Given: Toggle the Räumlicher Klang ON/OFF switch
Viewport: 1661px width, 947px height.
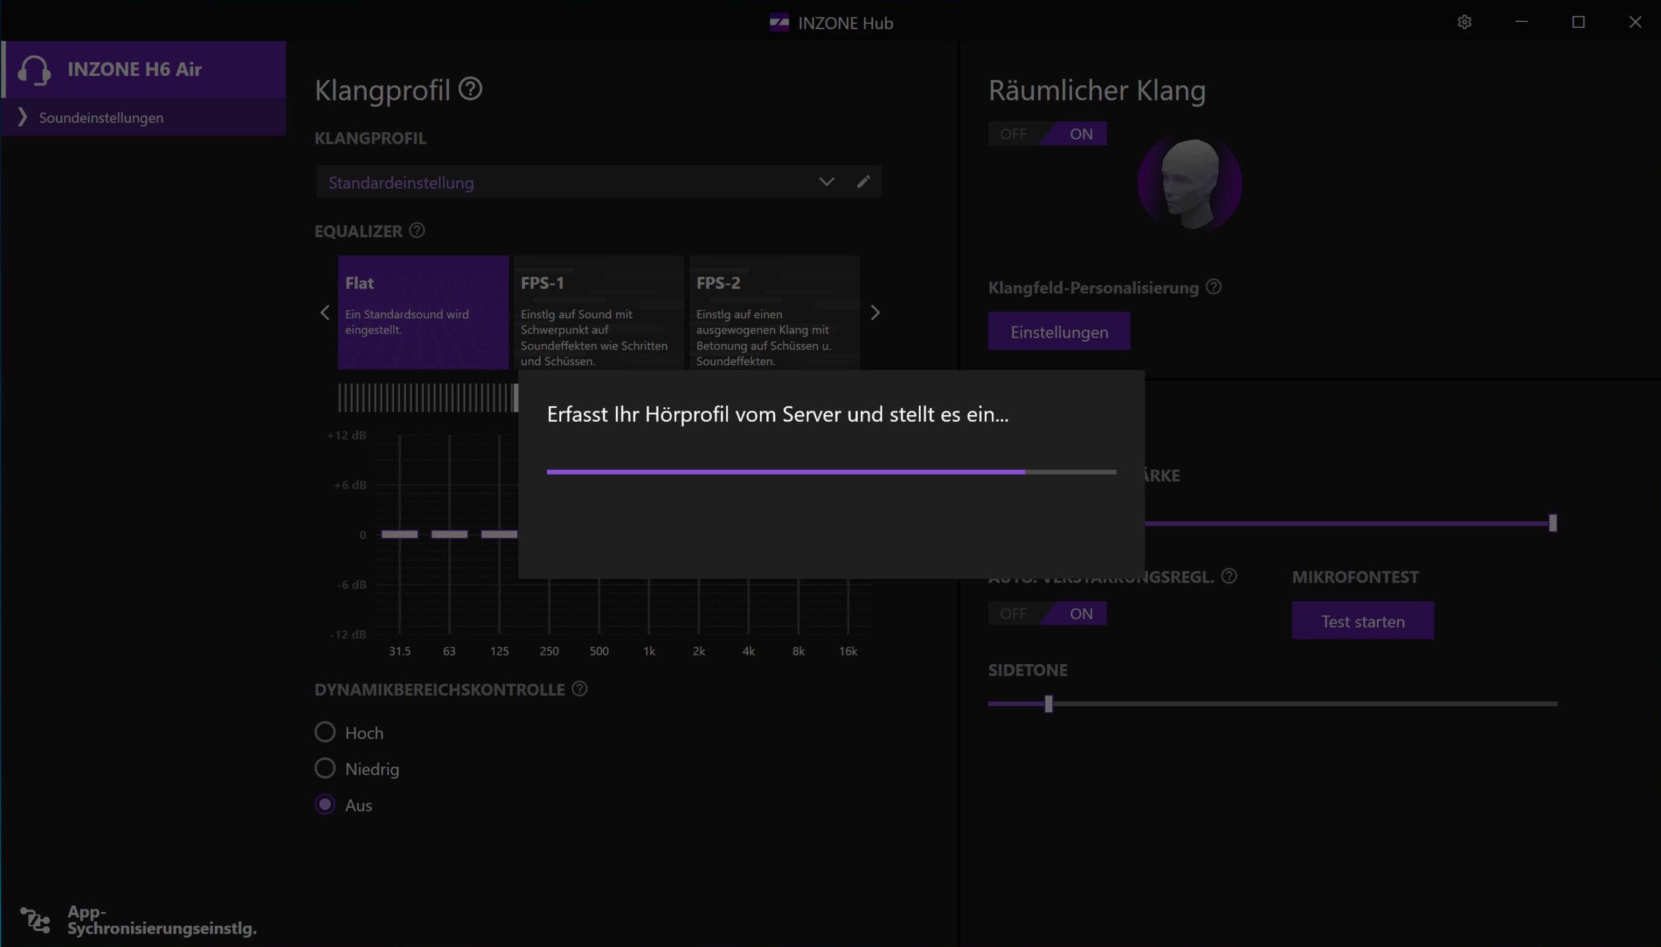Looking at the screenshot, I should (x=1047, y=134).
